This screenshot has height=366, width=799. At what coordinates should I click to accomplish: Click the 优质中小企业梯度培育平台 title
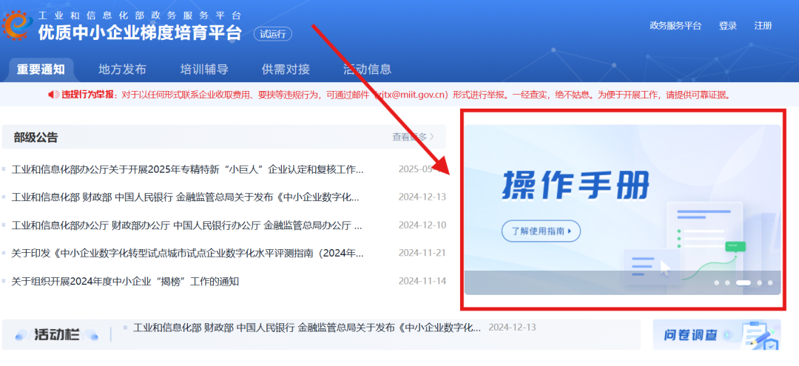click(x=140, y=32)
